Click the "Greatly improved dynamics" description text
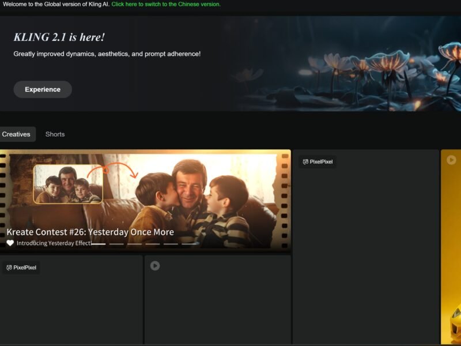The width and height of the screenshot is (461, 346). coord(107,54)
